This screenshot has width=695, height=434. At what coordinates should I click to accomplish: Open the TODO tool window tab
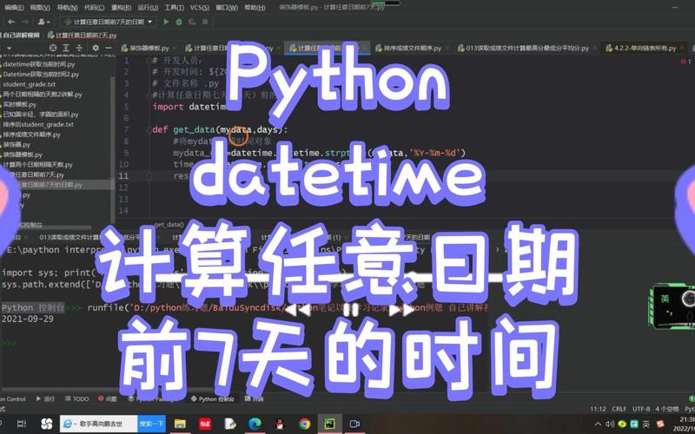pyautogui.click(x=77, y=399)
